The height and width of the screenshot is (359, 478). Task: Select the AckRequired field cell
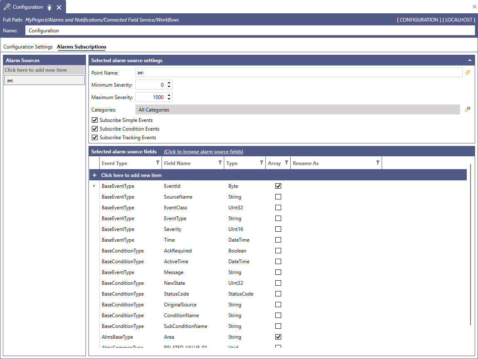click(x=178, y=251)
